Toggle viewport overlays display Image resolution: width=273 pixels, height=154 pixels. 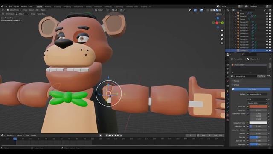pyautogui.click(x=202, y=10)
